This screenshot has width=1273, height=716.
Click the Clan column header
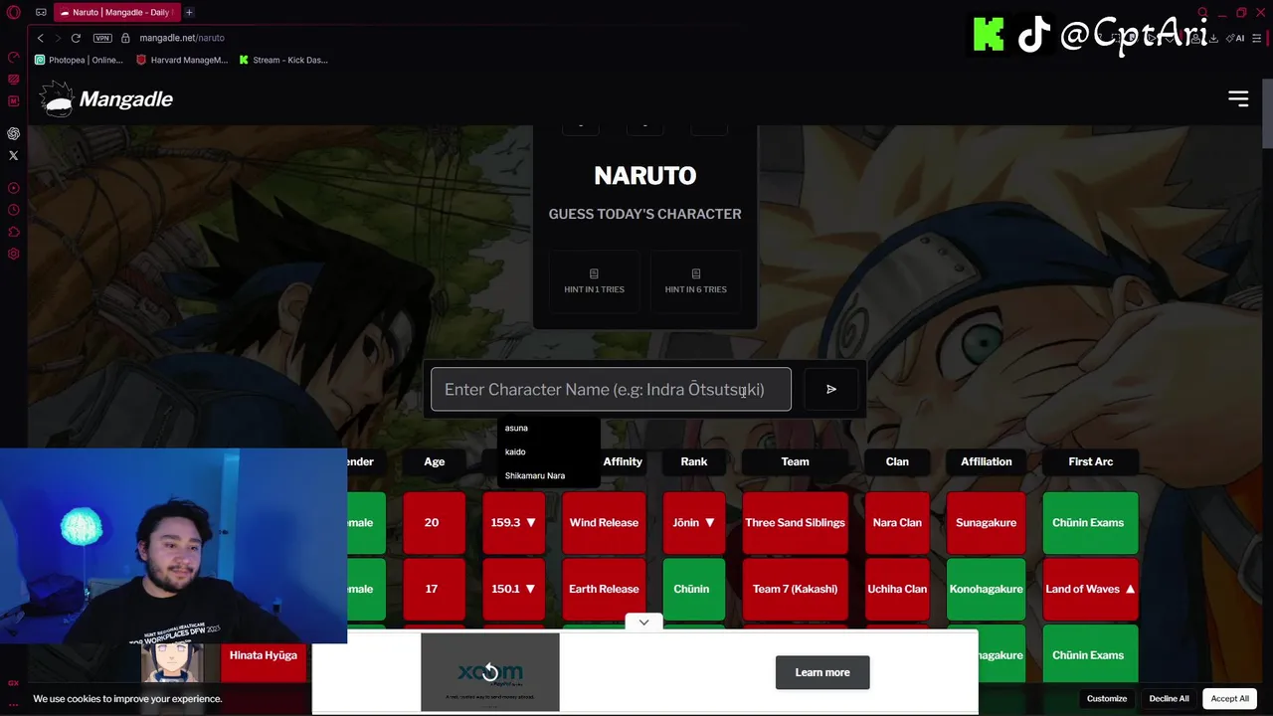pyautogui.click(x=897, y=461)
